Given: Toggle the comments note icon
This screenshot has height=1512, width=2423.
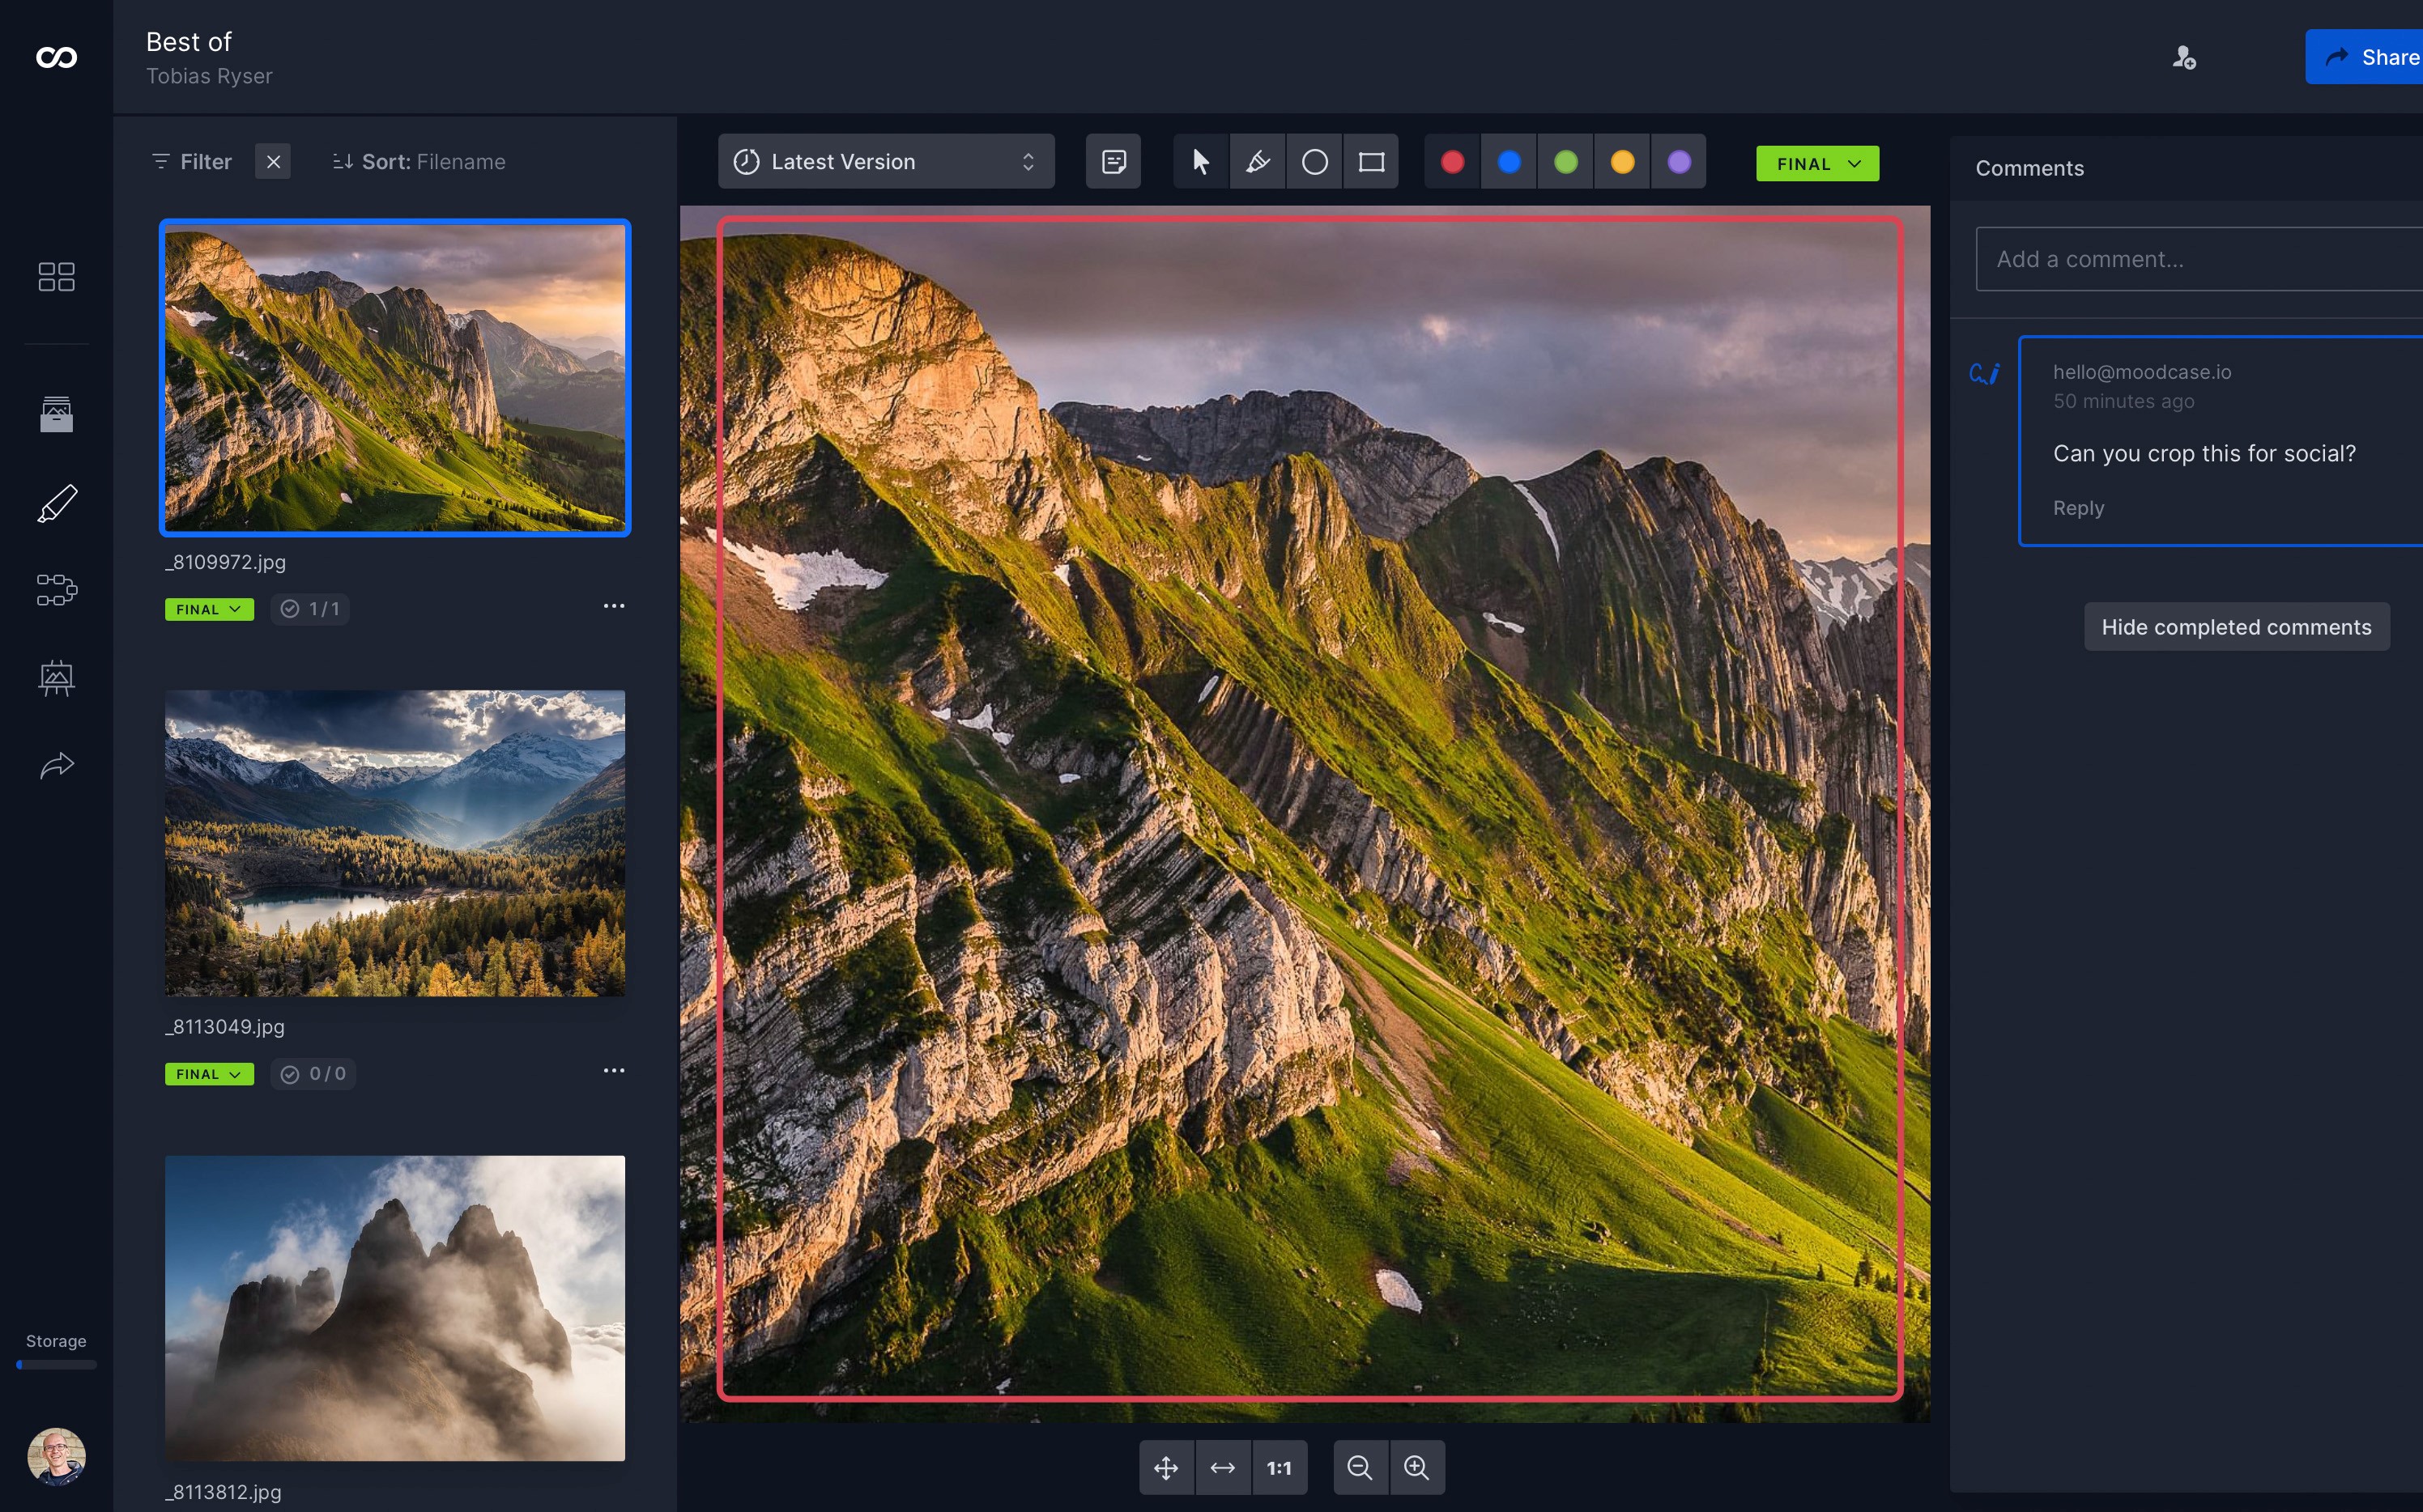Looking at the screenshot, I should tap(1114, 162).
